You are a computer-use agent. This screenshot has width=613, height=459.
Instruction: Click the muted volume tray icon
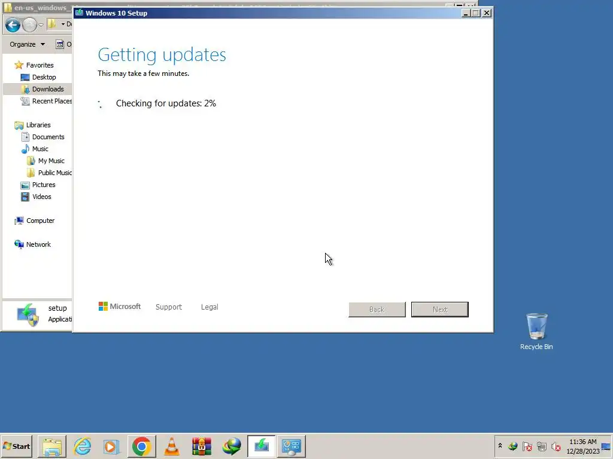tap(556, 446)
